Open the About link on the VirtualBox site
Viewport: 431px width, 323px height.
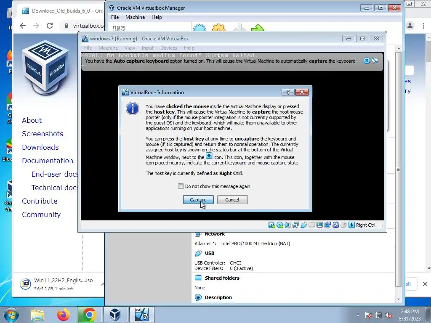click(x=32, y=120)
